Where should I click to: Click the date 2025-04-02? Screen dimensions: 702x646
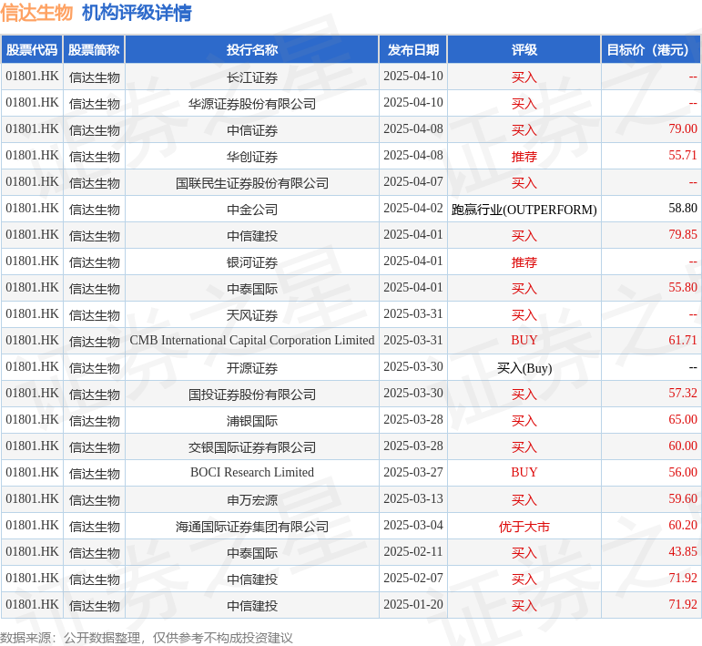tap(413, 209)
